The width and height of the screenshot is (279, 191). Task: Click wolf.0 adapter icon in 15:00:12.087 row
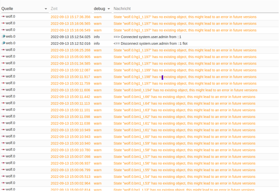coord(3,70)
